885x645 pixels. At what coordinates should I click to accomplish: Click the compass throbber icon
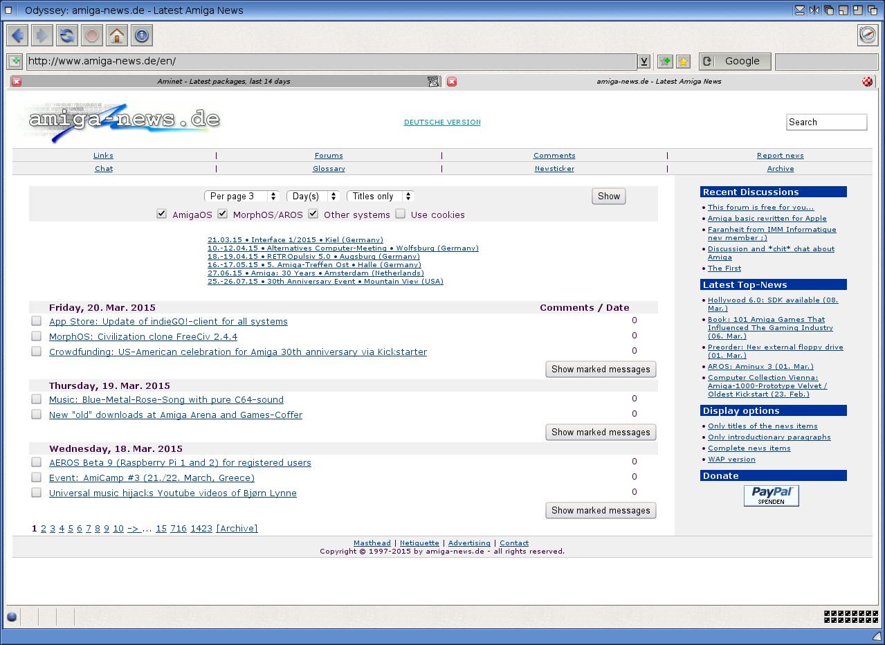pyautogui.click(x=868, y=35)
